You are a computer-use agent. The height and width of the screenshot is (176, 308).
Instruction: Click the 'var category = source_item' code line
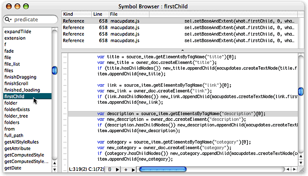(174, 142)
